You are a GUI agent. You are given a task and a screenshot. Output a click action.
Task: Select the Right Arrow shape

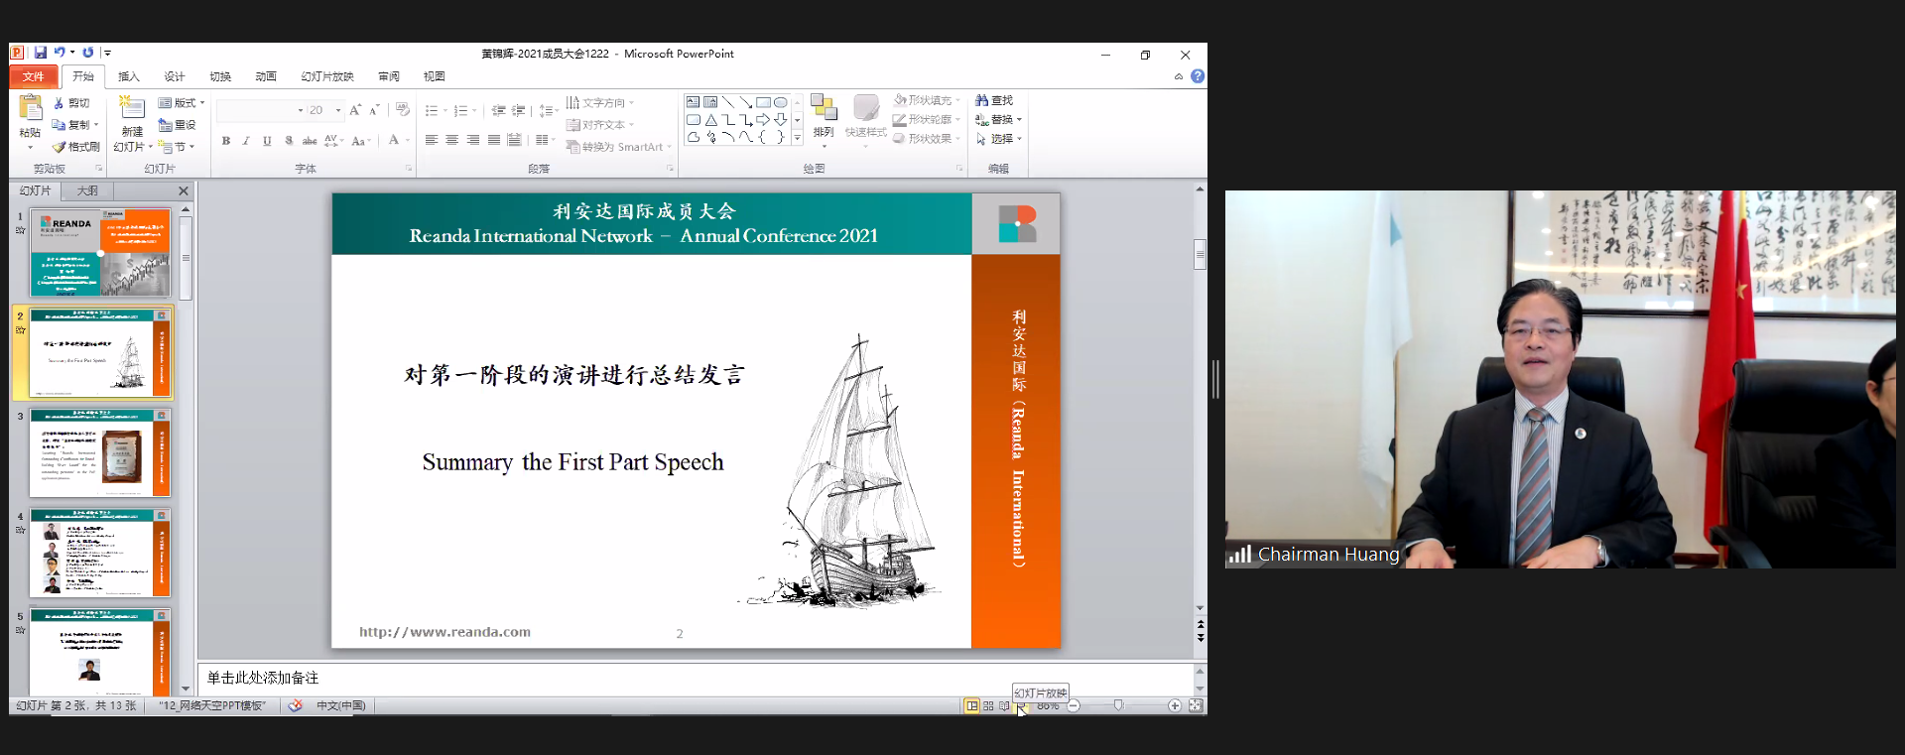[763, 120]
